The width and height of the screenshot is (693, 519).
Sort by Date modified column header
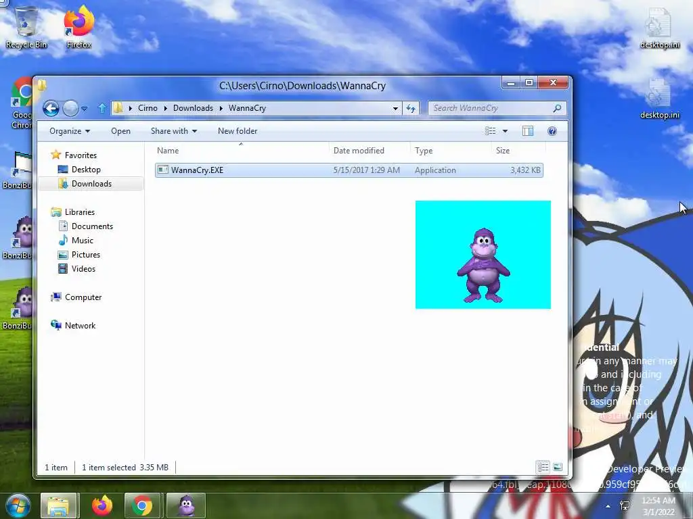pos(370,151)
